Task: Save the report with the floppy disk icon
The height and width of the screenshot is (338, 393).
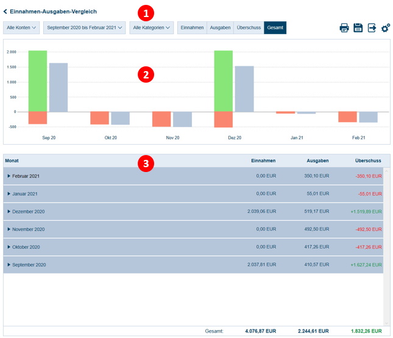Action: point(358,28)
